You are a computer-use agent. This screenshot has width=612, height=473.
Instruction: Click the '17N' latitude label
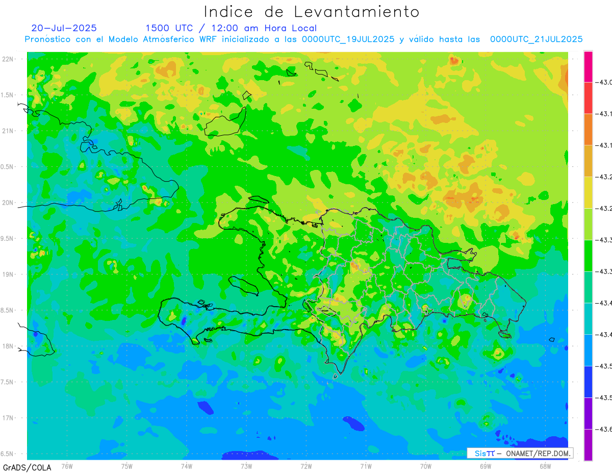tap(9, 418)
